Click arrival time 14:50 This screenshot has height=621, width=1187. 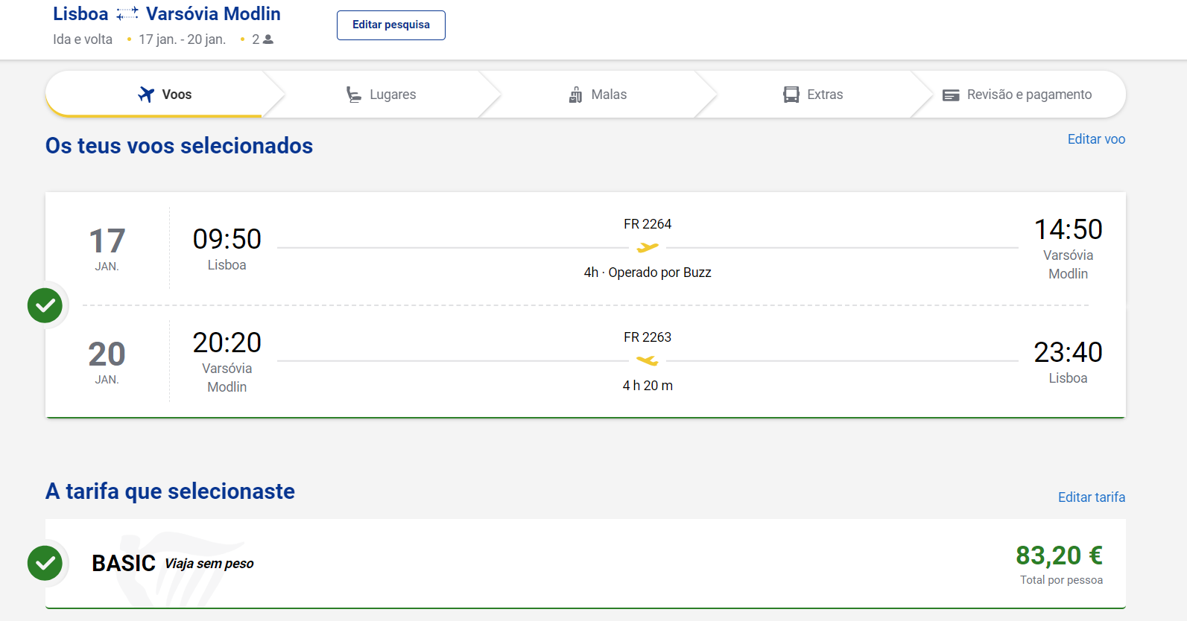[1068, 229]
